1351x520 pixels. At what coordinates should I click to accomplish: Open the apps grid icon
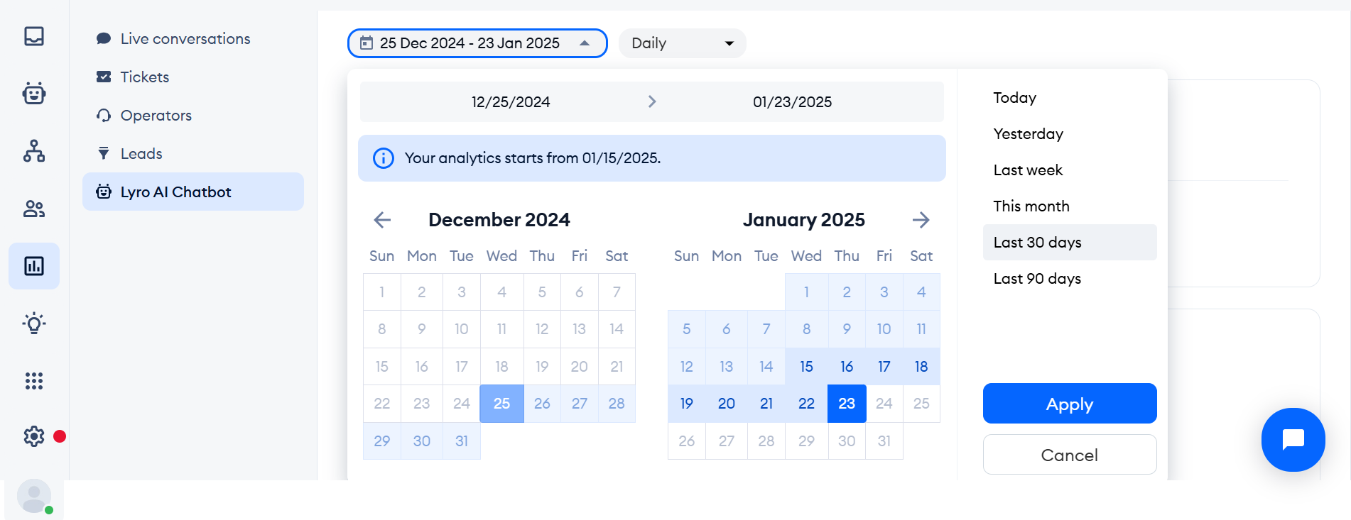[x=34, y=381]
